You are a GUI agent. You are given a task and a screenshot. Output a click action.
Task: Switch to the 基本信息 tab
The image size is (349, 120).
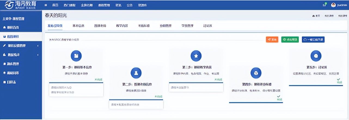tap(78, 26)
